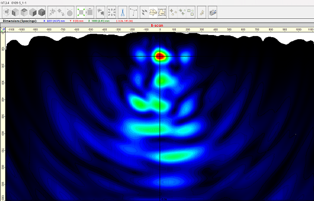The image size is (314, 201).
Task: Toggle the crosshair region tool
Action: pyautogui.click(x=153, y=13)
